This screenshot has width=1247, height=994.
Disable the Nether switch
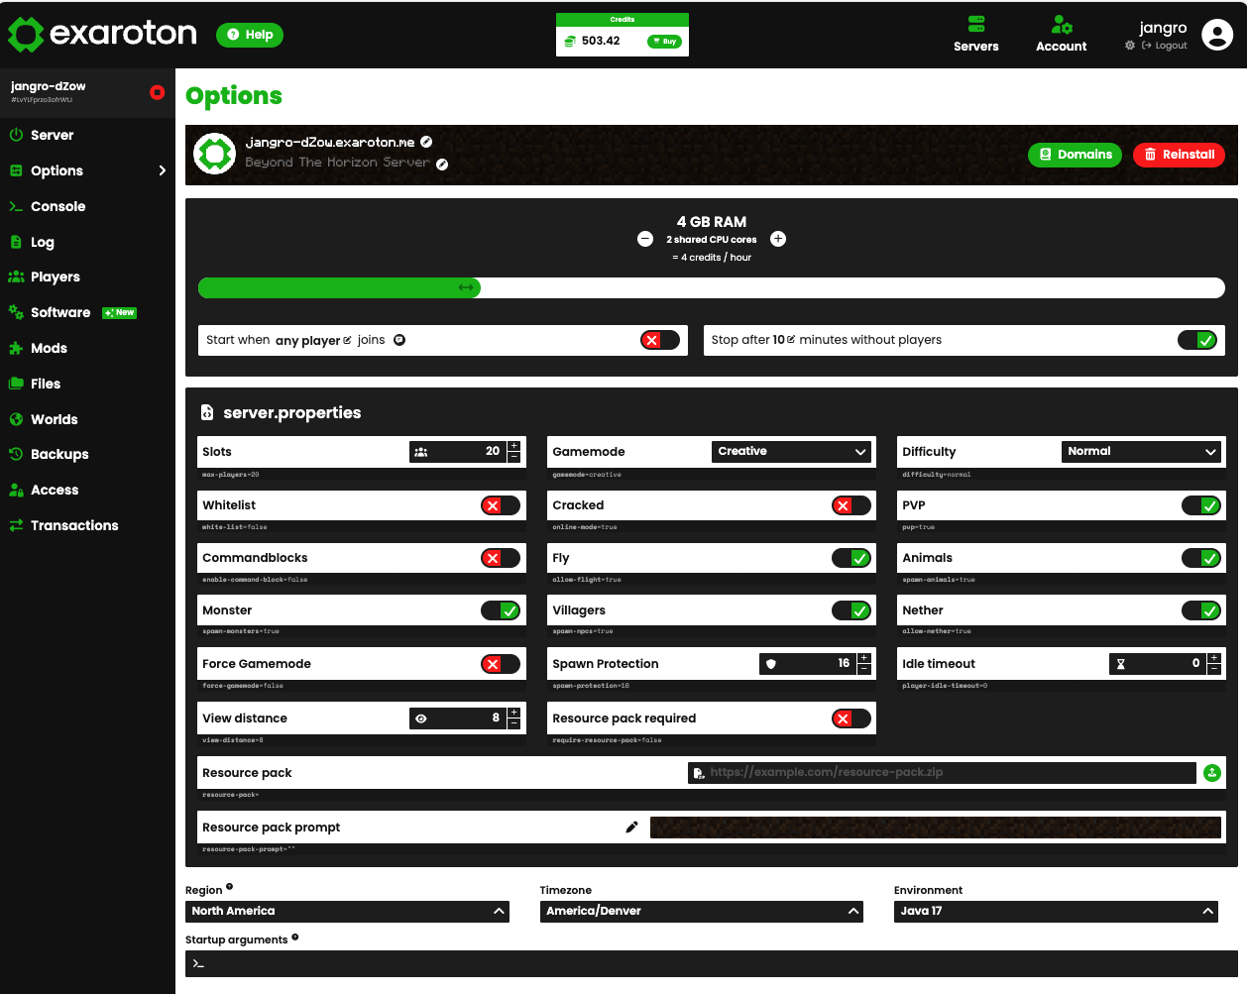(1201, 610)
